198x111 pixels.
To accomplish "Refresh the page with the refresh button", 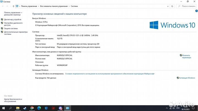I will point(172,6).
